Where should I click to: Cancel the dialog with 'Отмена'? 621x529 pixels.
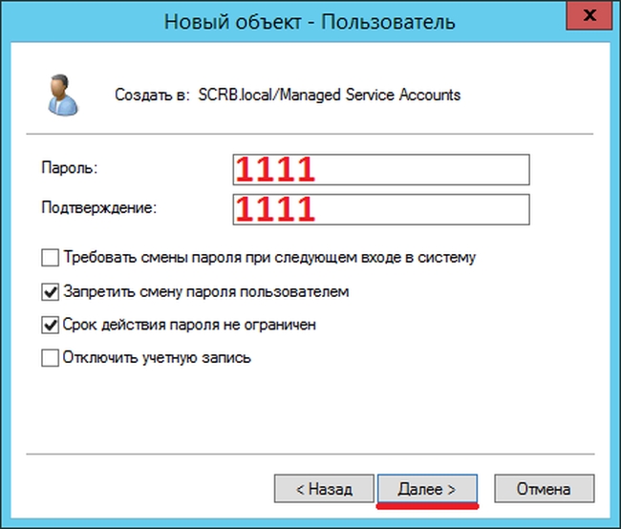coord(543,488)
